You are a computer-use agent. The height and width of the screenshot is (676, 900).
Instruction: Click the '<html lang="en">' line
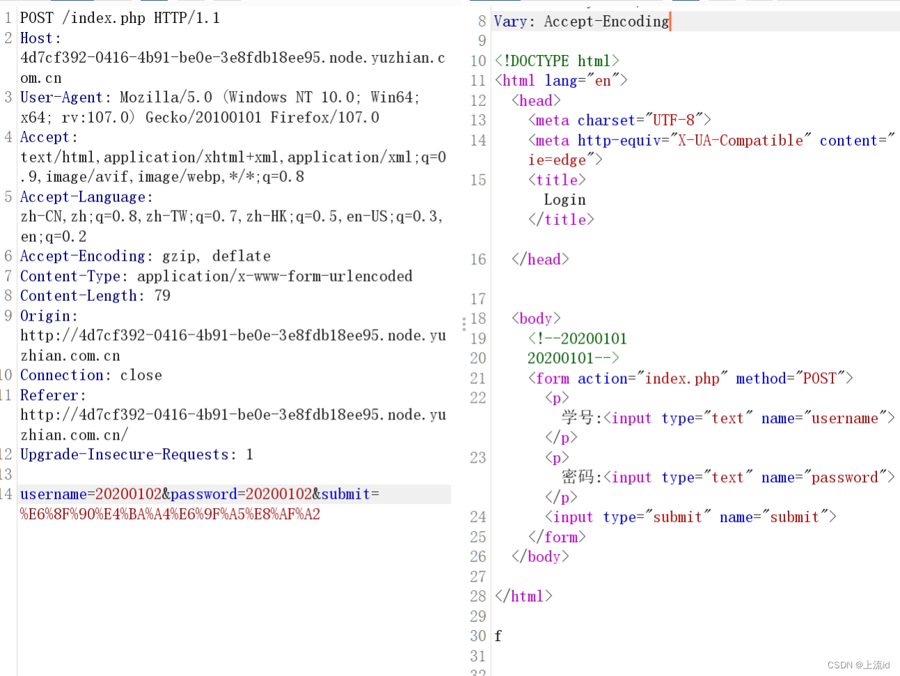561,81
